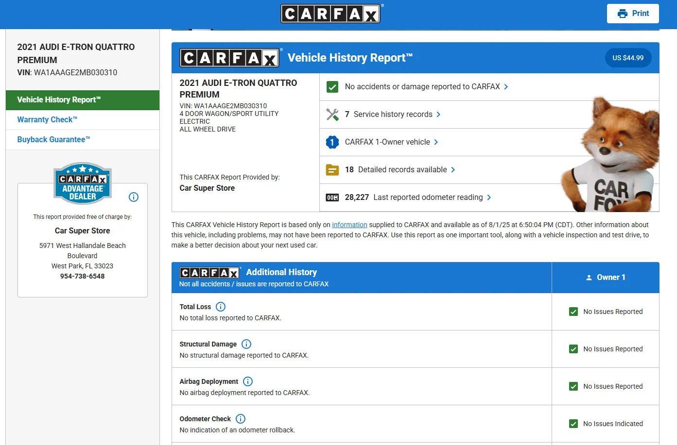Follow the information hyperlink in the disclaimer
The image size is (677, 445).
(349, 225)
